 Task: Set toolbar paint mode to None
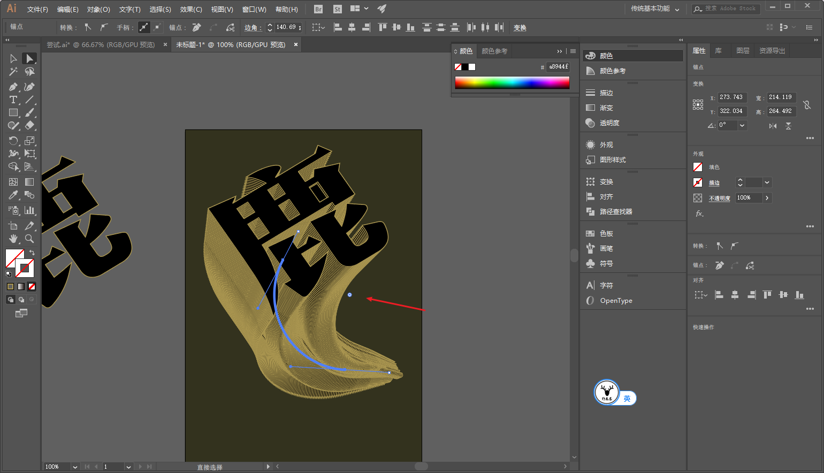click(x=32, y=286)
